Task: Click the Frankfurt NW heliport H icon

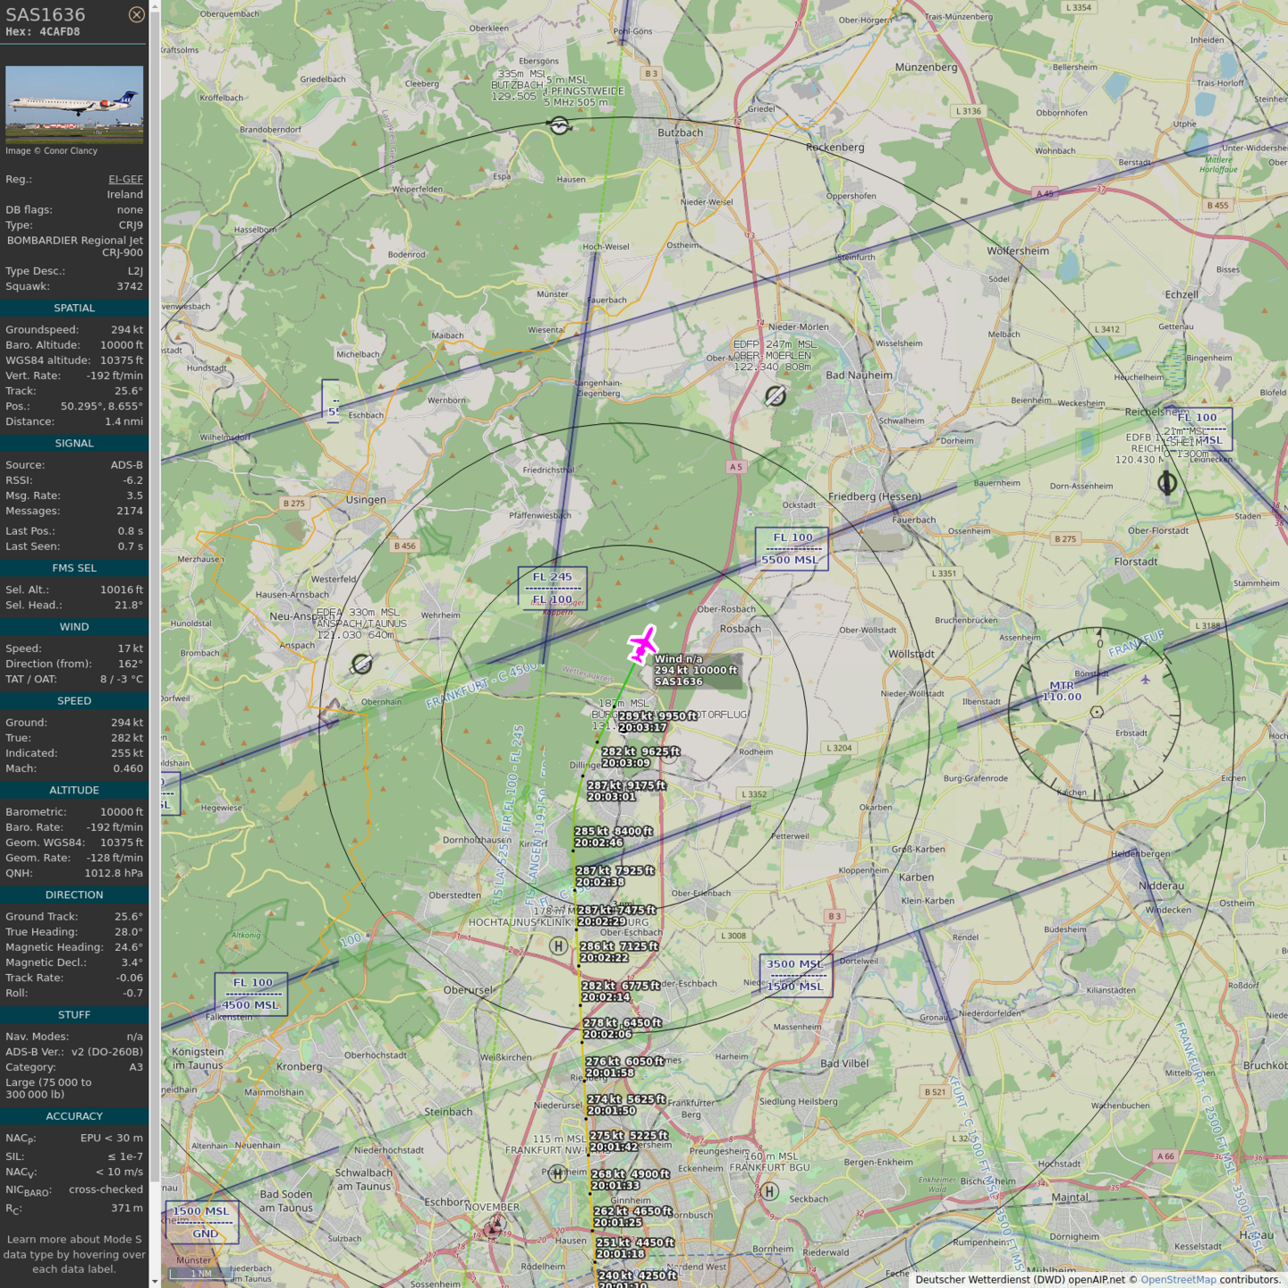Action: [557, 1174]
